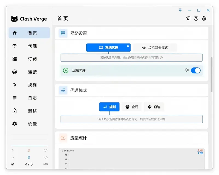Click the lightweight mode icon in header

tap(188, 18)
